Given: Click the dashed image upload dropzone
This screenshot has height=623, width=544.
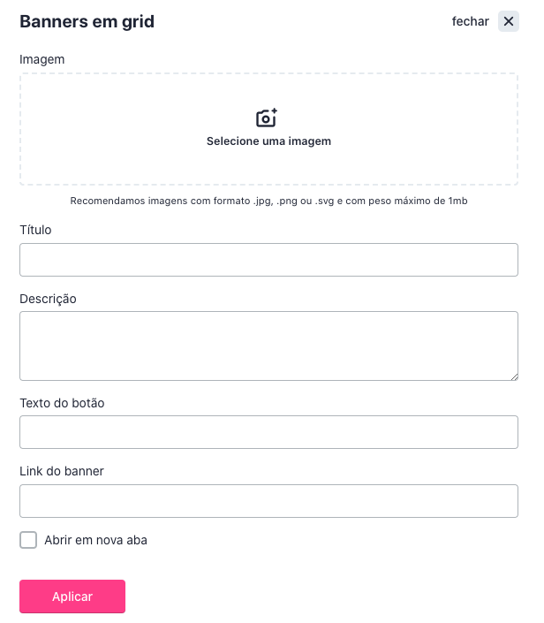Looking at the screenshot, I should click(x=268, y=129).
